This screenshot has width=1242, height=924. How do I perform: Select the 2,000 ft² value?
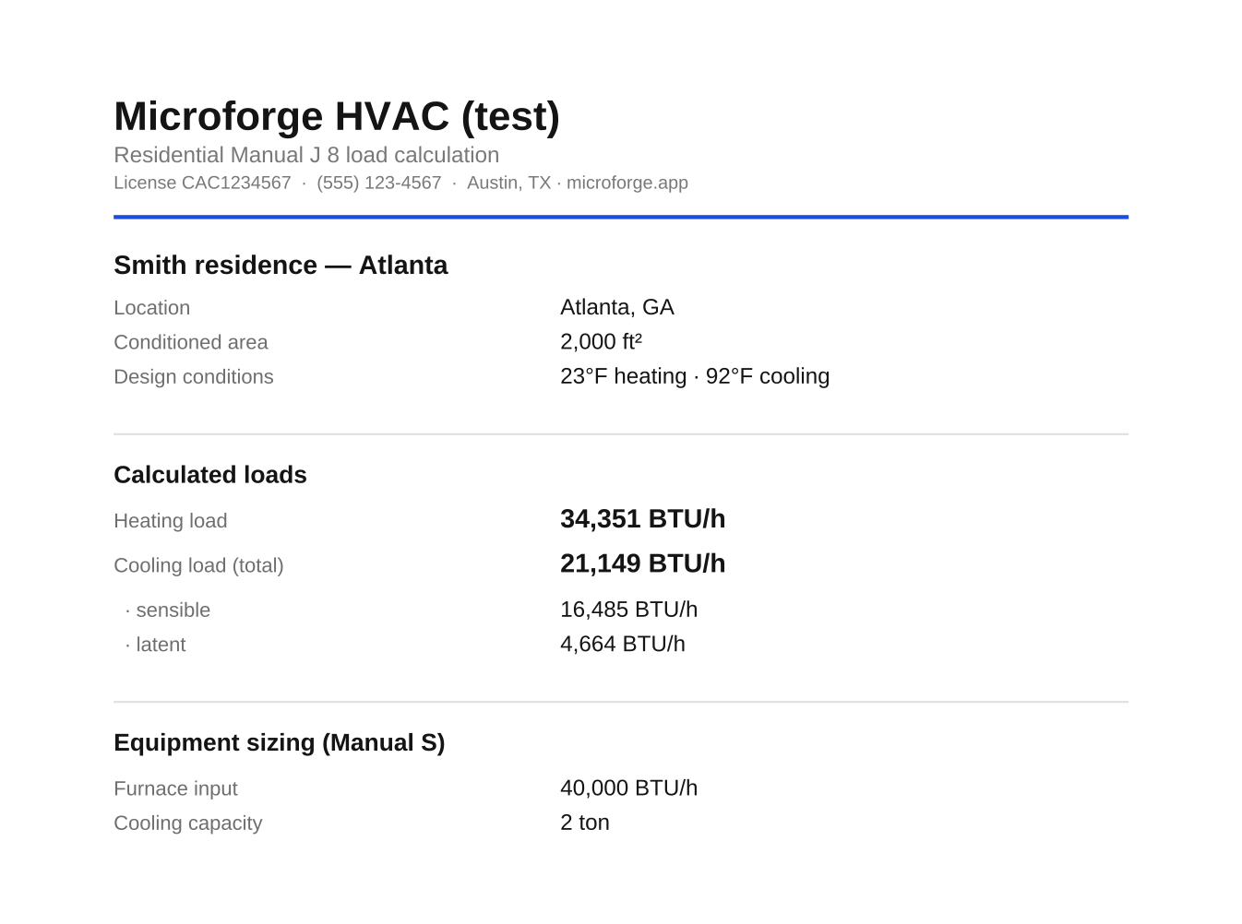coord(601,341)
